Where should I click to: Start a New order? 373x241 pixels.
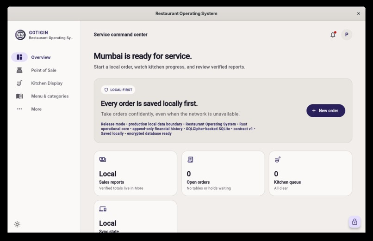coord(326,110)
